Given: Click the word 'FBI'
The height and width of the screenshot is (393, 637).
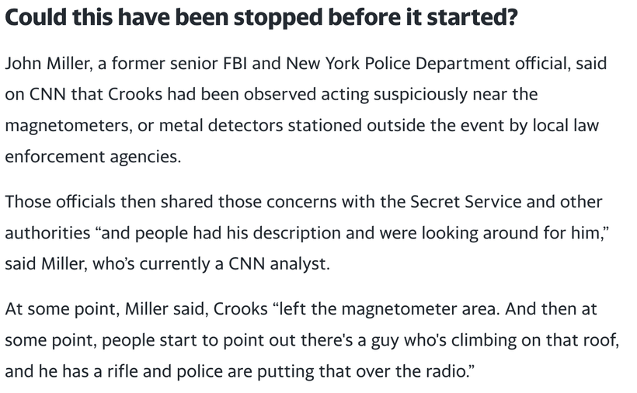Looking at the screenshot, I should (x=235, y=64).
